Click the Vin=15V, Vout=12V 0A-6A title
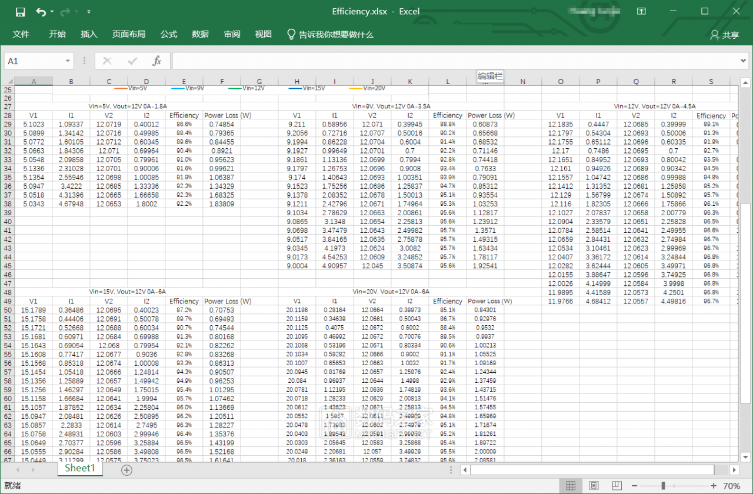This screenshot has width=753, height=494. click(128, 292)
